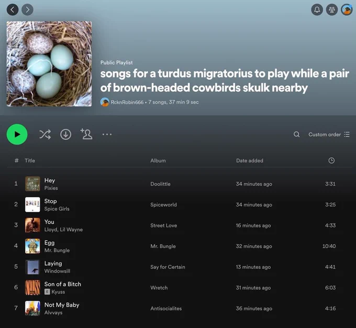Select the song 'Stop'
The height and width of the screenshot is (328, 356).
50,201
